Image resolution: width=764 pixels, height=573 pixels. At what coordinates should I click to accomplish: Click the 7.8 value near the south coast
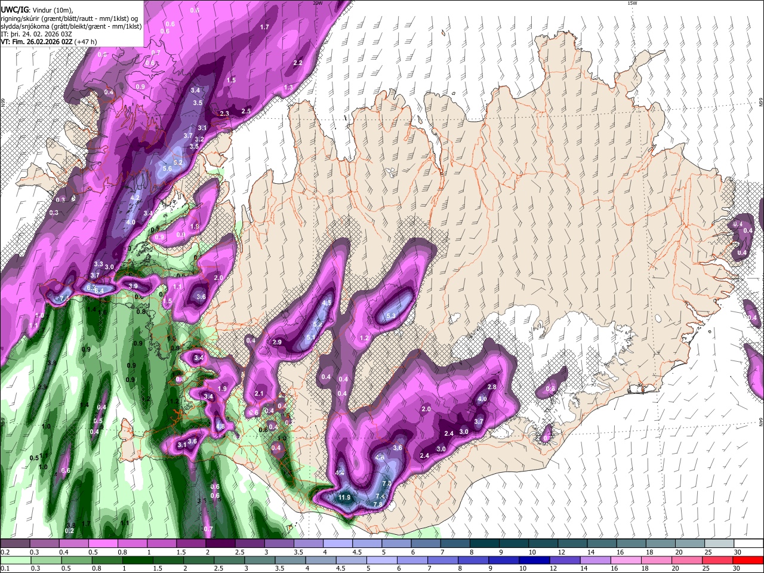tap(378, 504)
